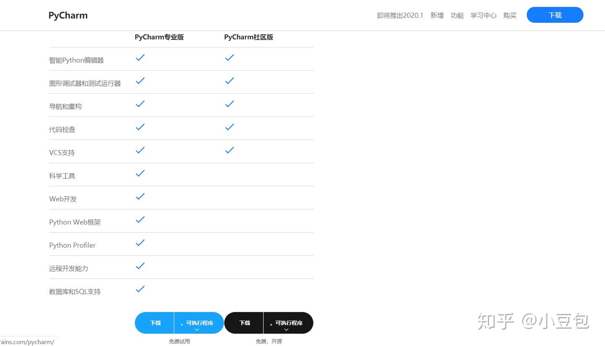Click the blue 下载 button in header
The height and width of the screenshot is (346, 605).
pyautogui.click(x=555, y=15)
